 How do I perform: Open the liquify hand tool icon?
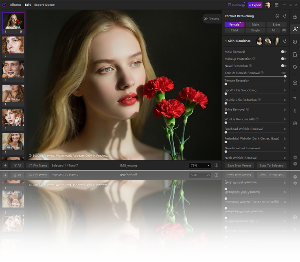click(295, 111)
